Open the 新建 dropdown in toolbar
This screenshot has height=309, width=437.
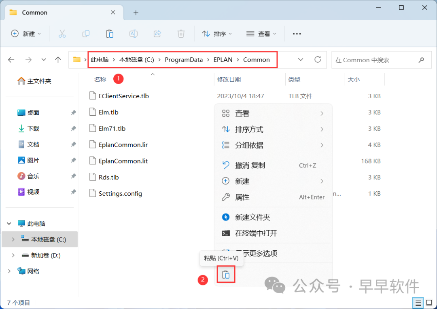pos(26,34)
